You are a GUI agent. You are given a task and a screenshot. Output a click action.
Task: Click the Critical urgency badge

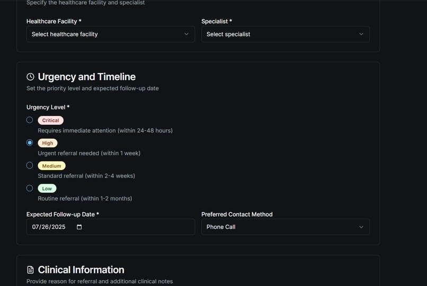tap(51, 120)
